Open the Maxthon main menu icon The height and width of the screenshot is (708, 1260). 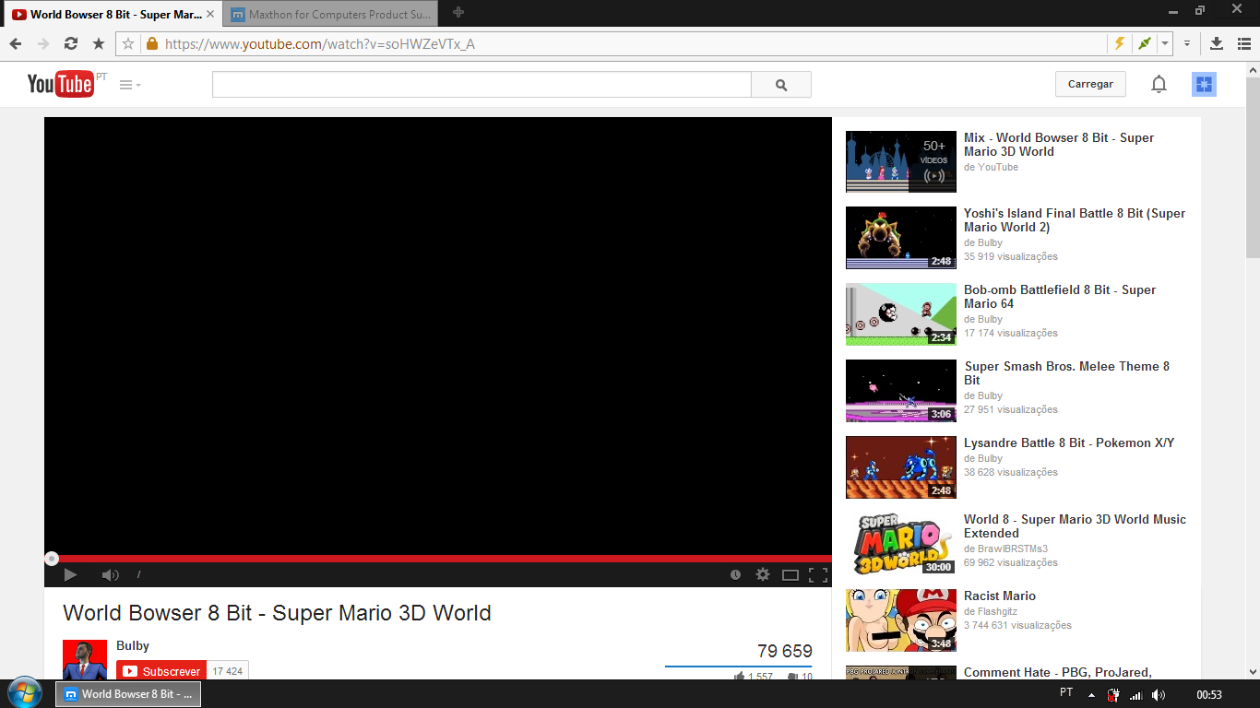(1243, 43)
